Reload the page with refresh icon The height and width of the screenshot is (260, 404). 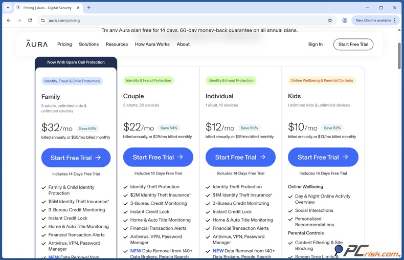[x=30, y=20]
